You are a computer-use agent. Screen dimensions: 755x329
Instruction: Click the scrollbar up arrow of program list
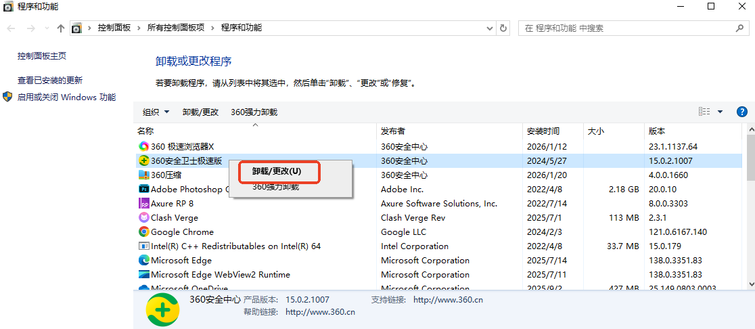[x=751, y=129]
